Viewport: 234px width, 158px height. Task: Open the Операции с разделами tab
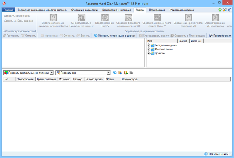tap(84, 10)
